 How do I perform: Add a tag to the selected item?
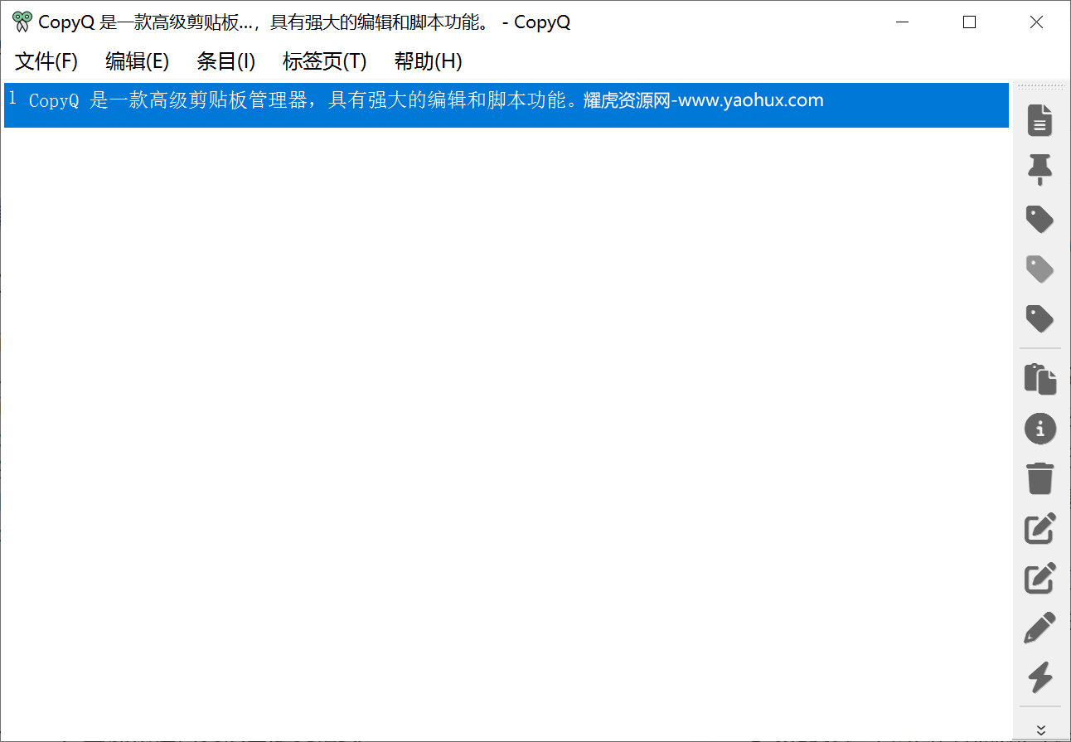click(x=1040, y=220)
